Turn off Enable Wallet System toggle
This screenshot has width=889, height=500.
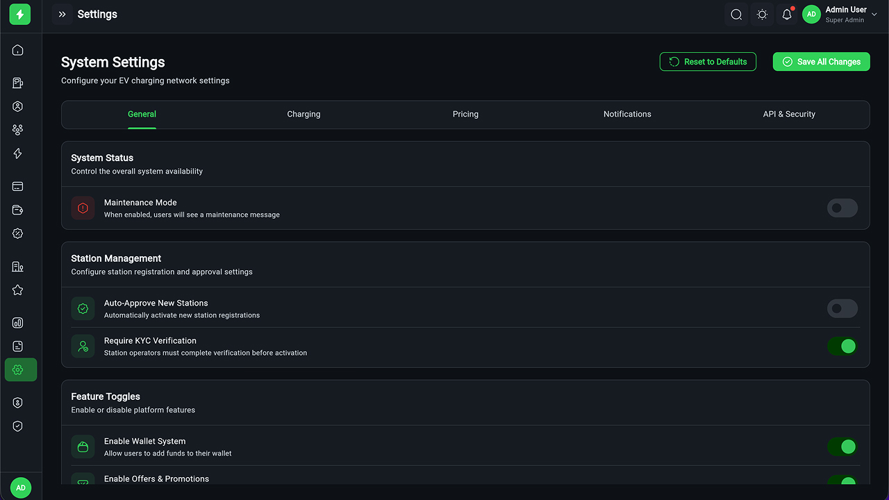(x=842, y=447)
